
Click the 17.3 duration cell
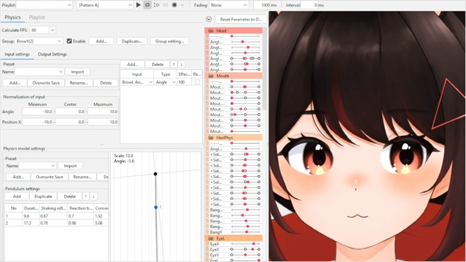(x=30, y=223)
